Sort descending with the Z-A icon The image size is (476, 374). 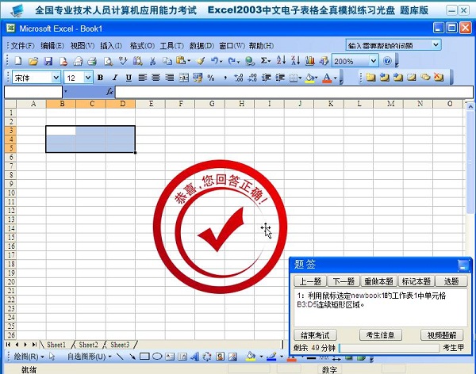pyautogui.click(x=295, y=60)
